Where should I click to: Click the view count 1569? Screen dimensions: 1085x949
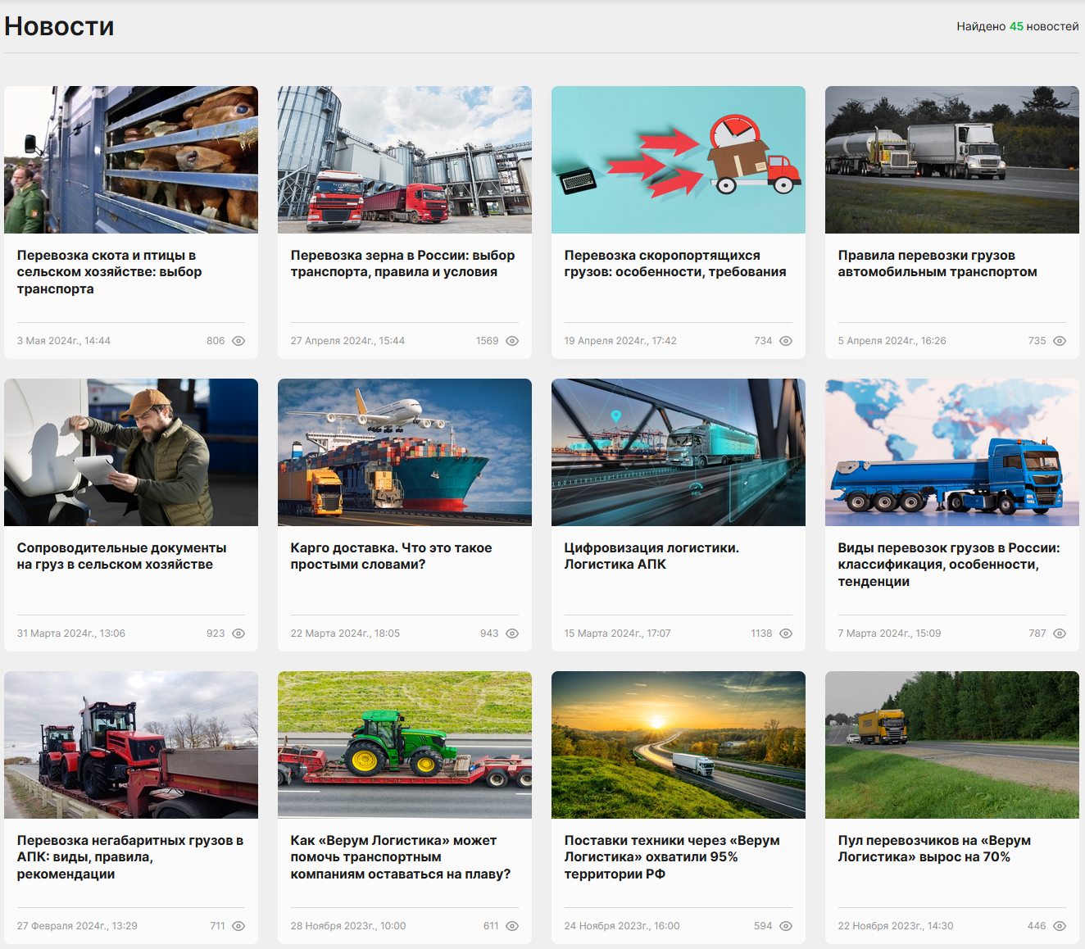click(488, 341)
